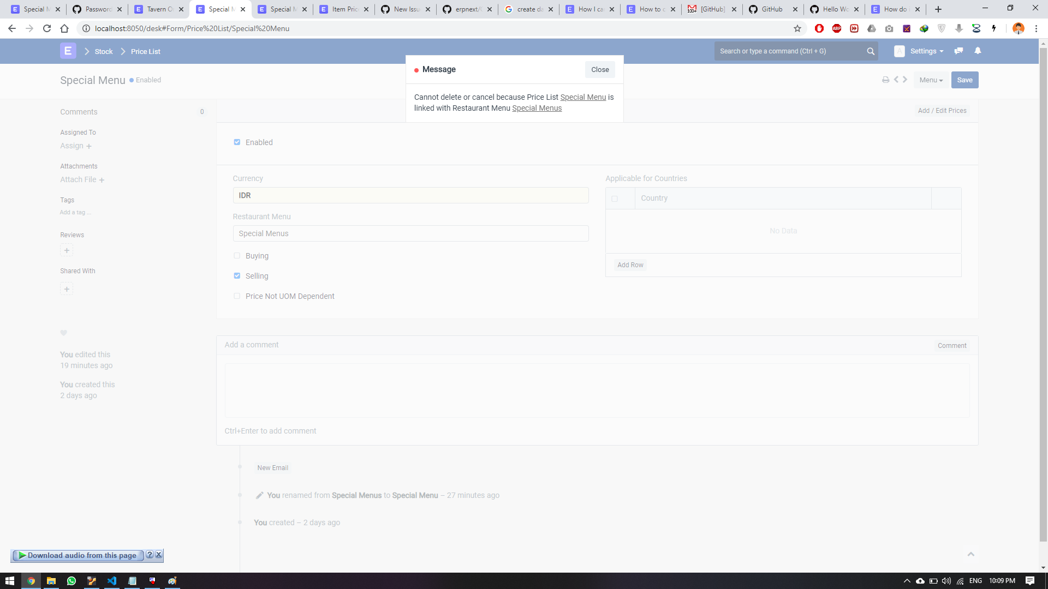
Task: Disable the Enabled checkbox
Action: coord(237,142)
